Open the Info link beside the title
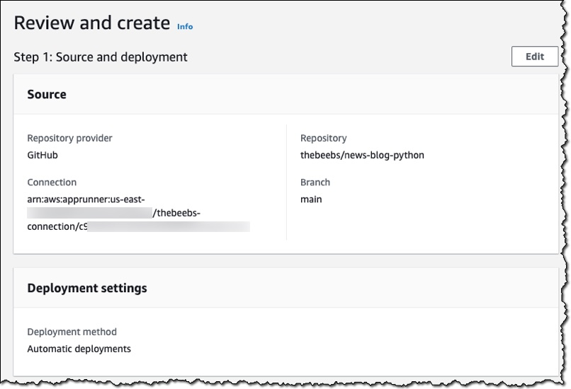This screenshot has width=571, height=389. click(x=185, y=27)
